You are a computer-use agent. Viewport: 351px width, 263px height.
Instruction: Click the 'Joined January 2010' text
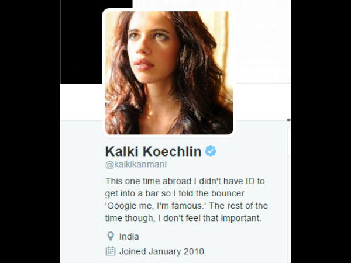point(161,251)
